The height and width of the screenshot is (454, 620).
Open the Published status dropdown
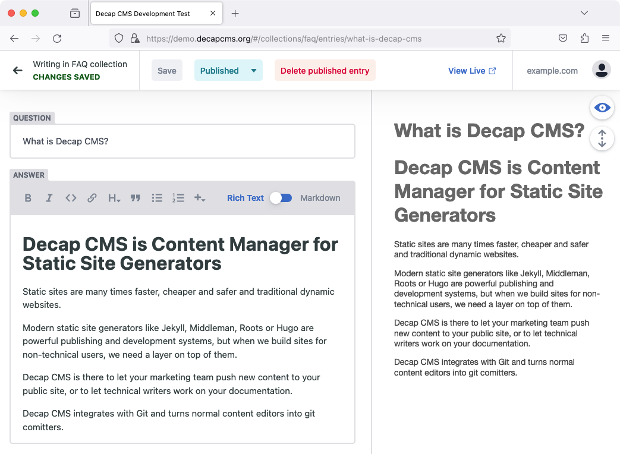228,70
